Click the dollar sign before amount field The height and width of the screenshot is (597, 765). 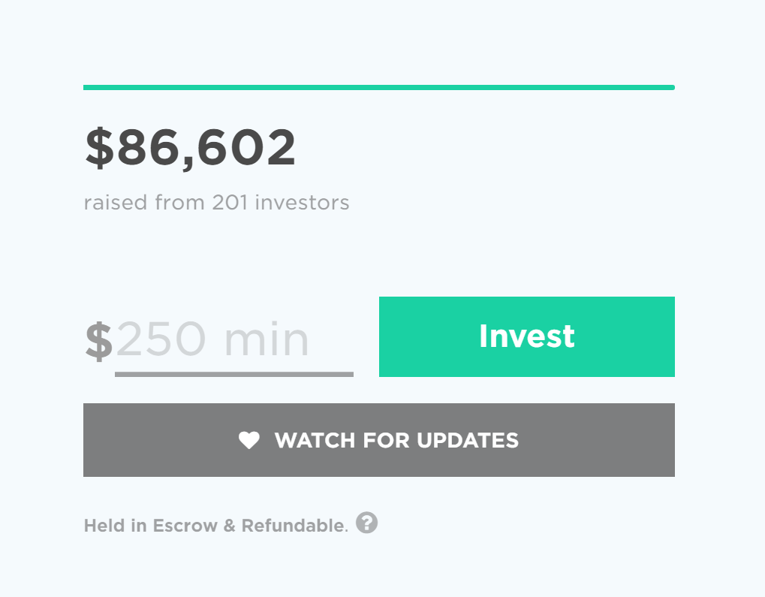99,341
